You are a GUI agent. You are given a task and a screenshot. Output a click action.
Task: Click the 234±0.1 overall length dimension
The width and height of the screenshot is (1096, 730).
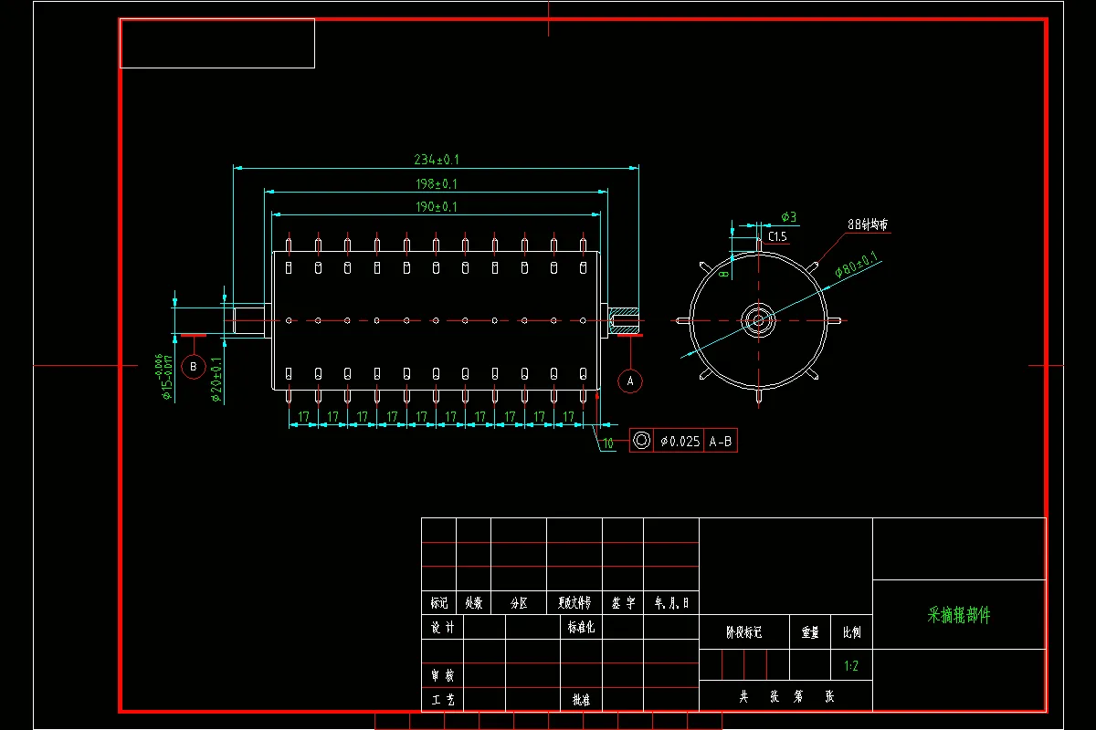[436, 160]
